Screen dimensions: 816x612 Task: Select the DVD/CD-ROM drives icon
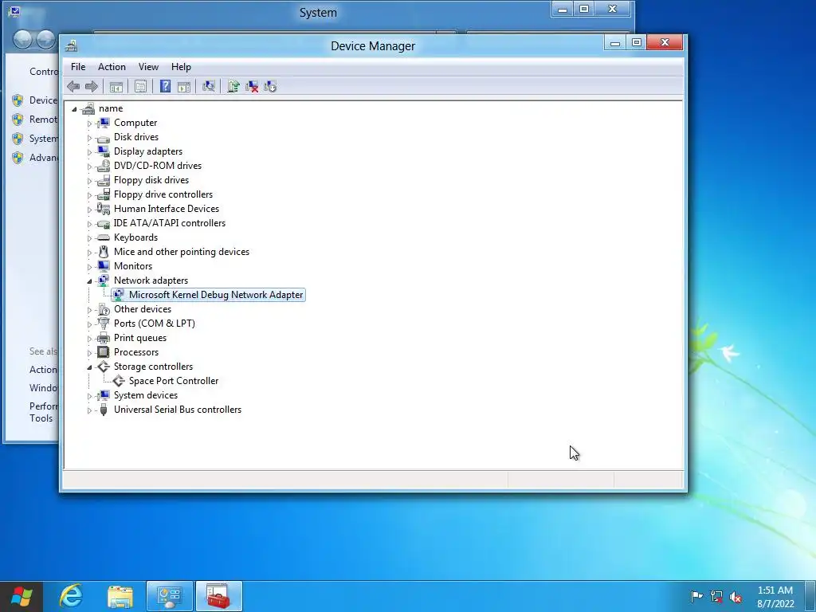coord(104,166)
